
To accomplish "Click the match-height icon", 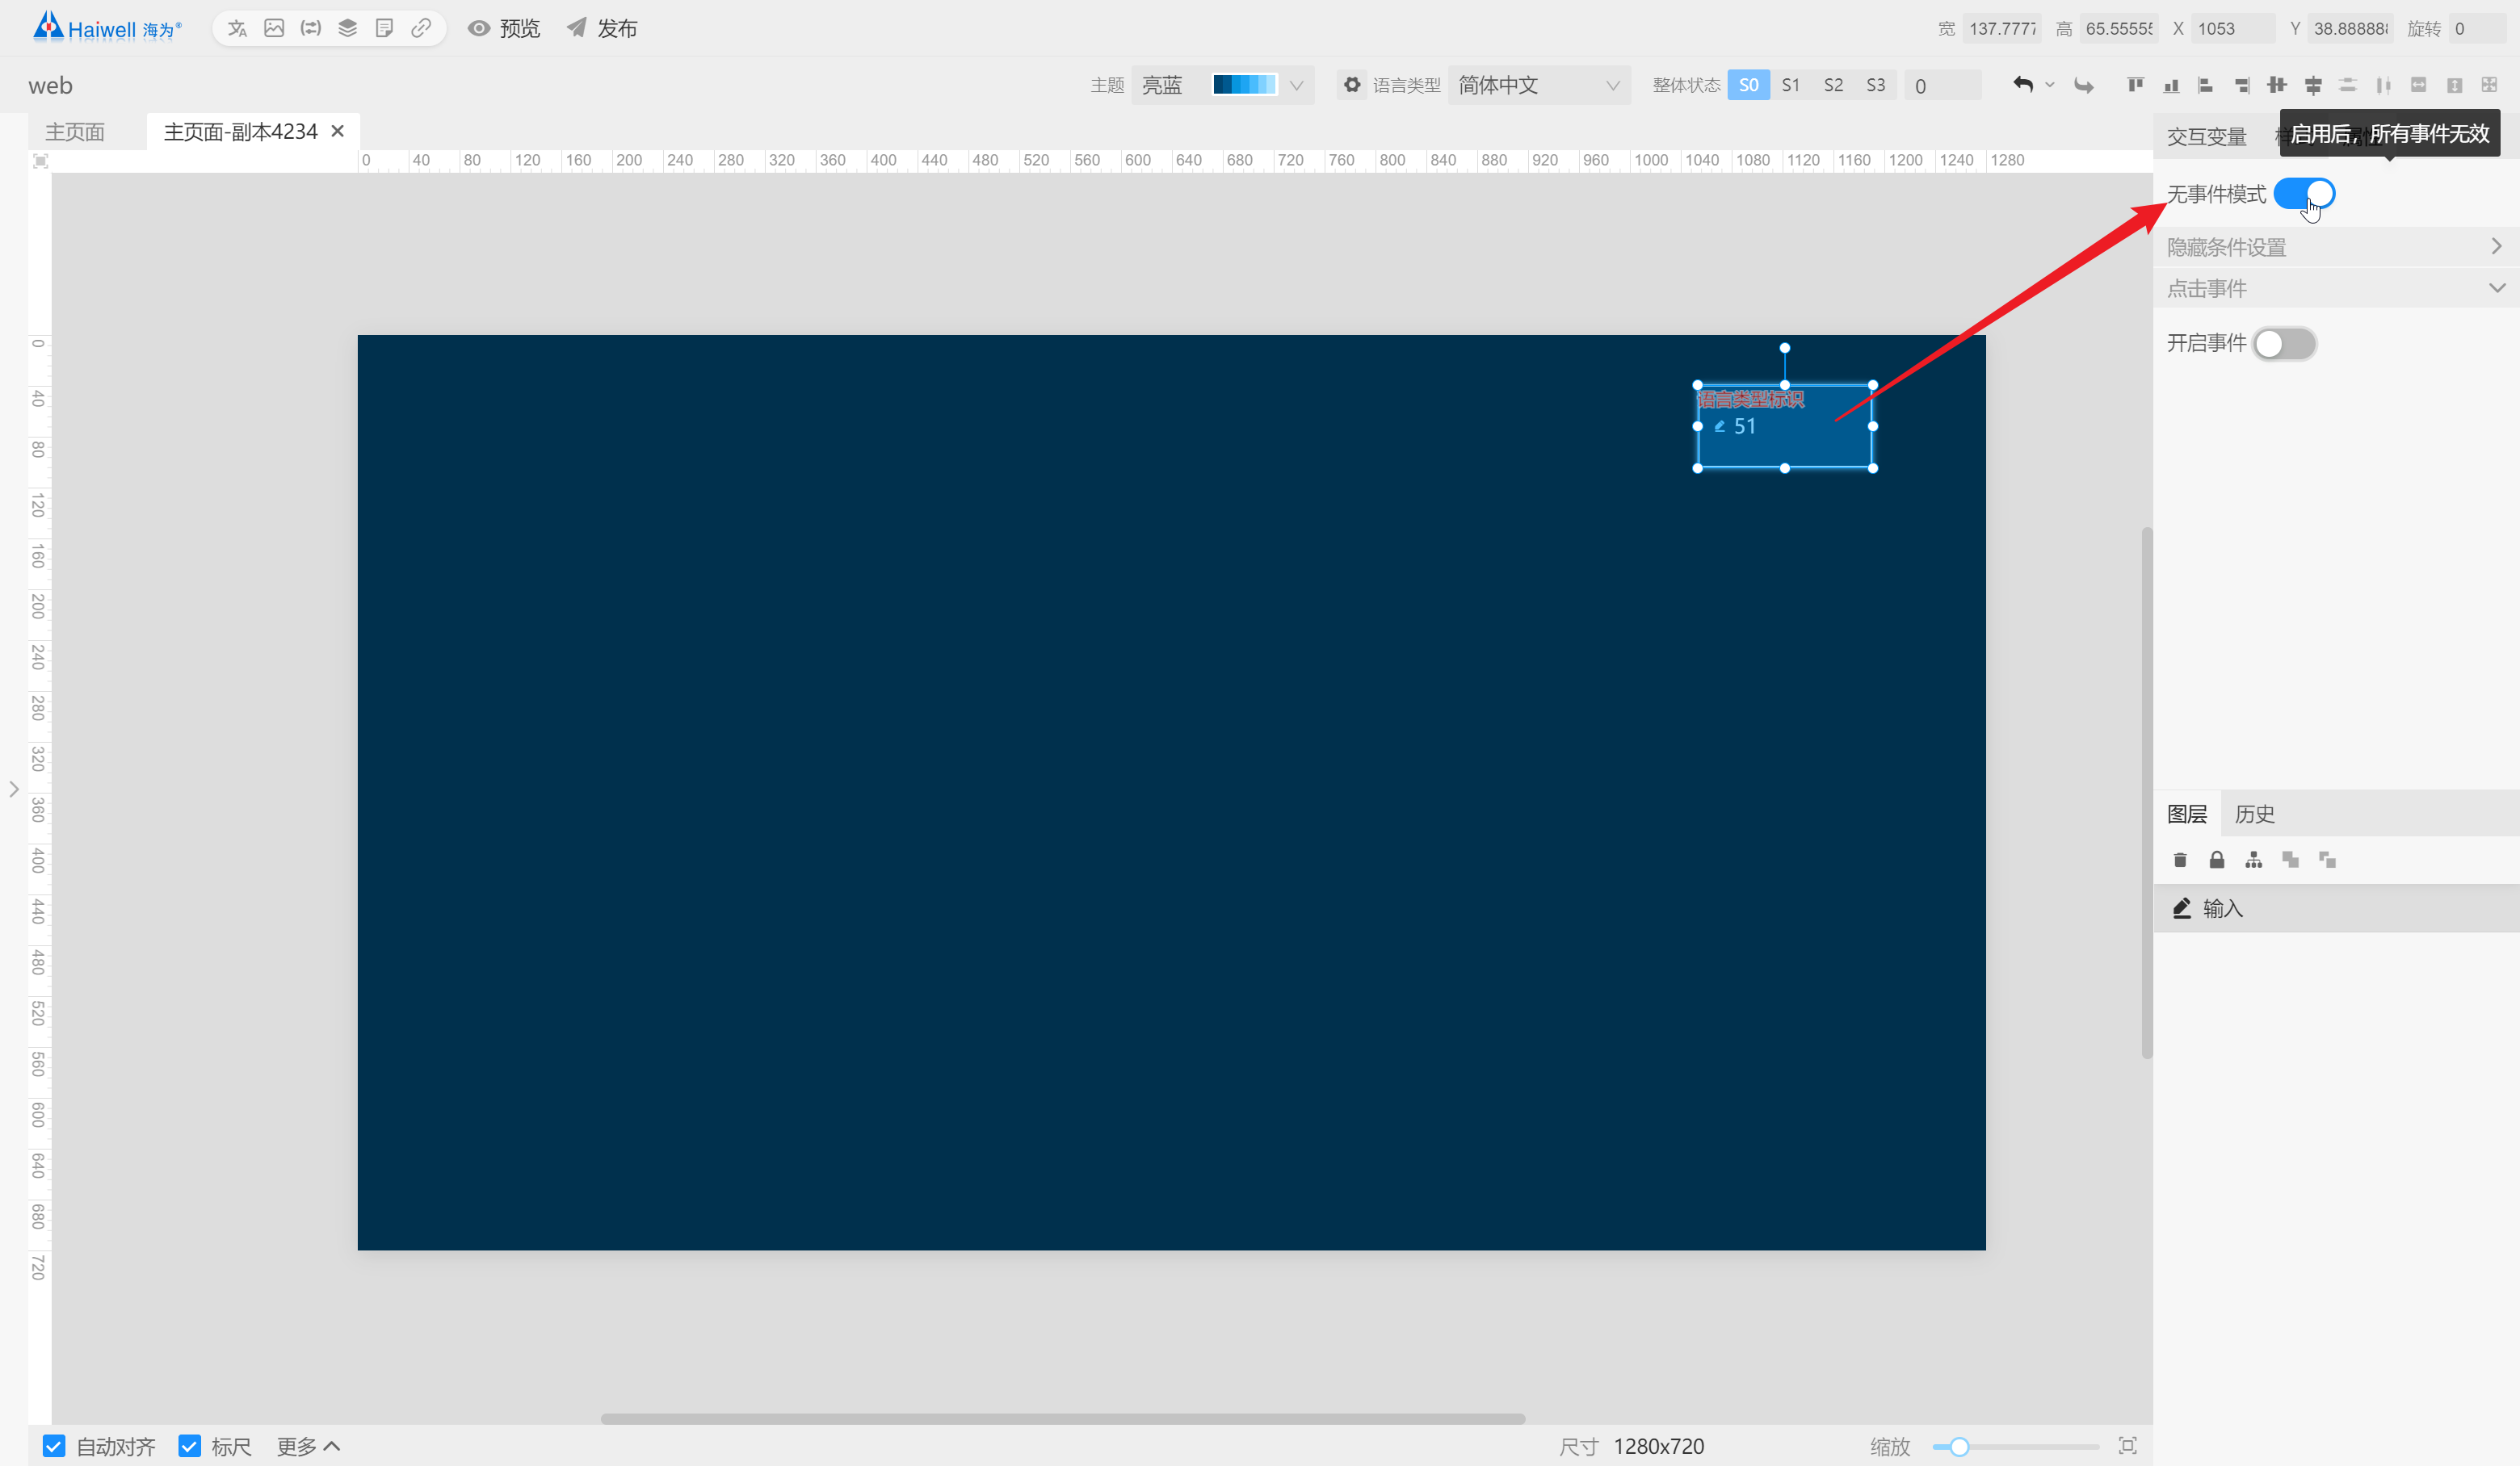I will click(x=2455, y=85).
